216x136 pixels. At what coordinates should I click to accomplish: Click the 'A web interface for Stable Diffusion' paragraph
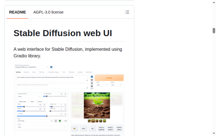coord(68,53)
